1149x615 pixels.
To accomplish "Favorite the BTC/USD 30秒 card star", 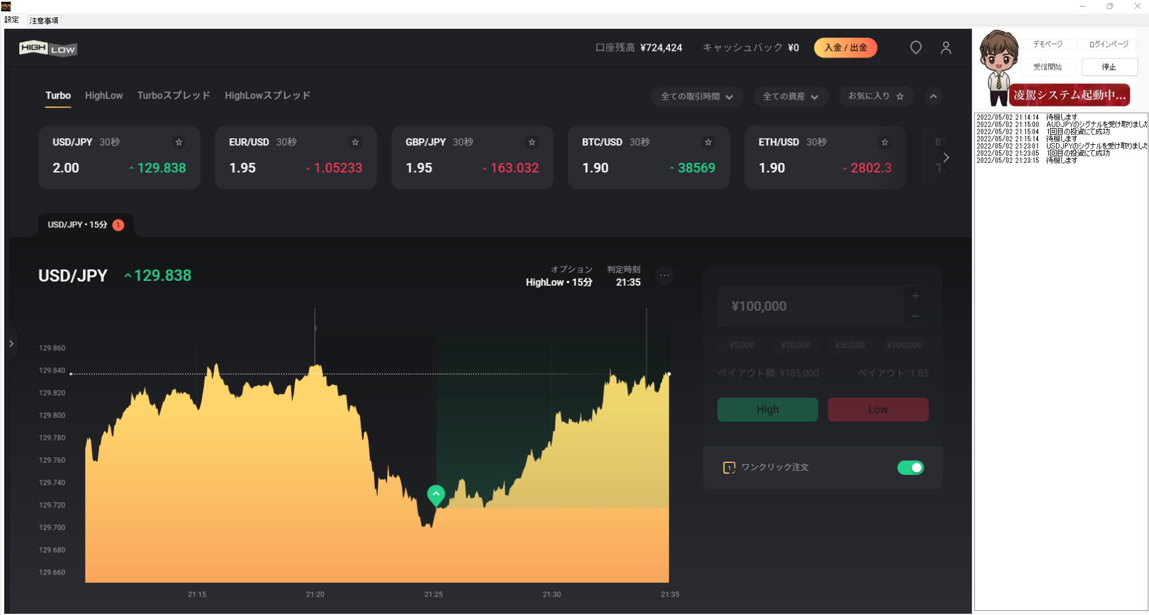I will (708, 142).
